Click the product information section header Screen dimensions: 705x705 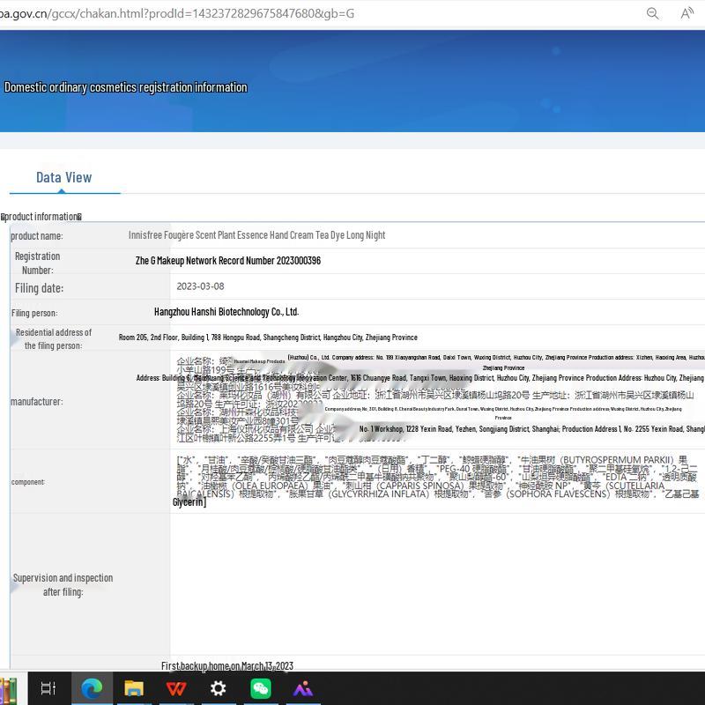42,216
